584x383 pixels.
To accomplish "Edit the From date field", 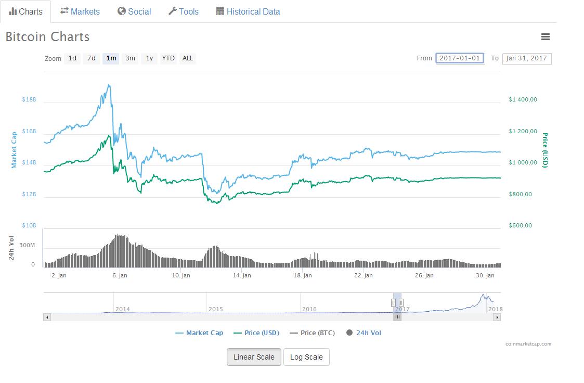I will (x=460, y=58).
